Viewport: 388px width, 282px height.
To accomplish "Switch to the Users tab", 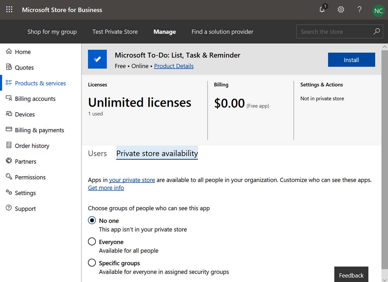I will click(97, 153).
